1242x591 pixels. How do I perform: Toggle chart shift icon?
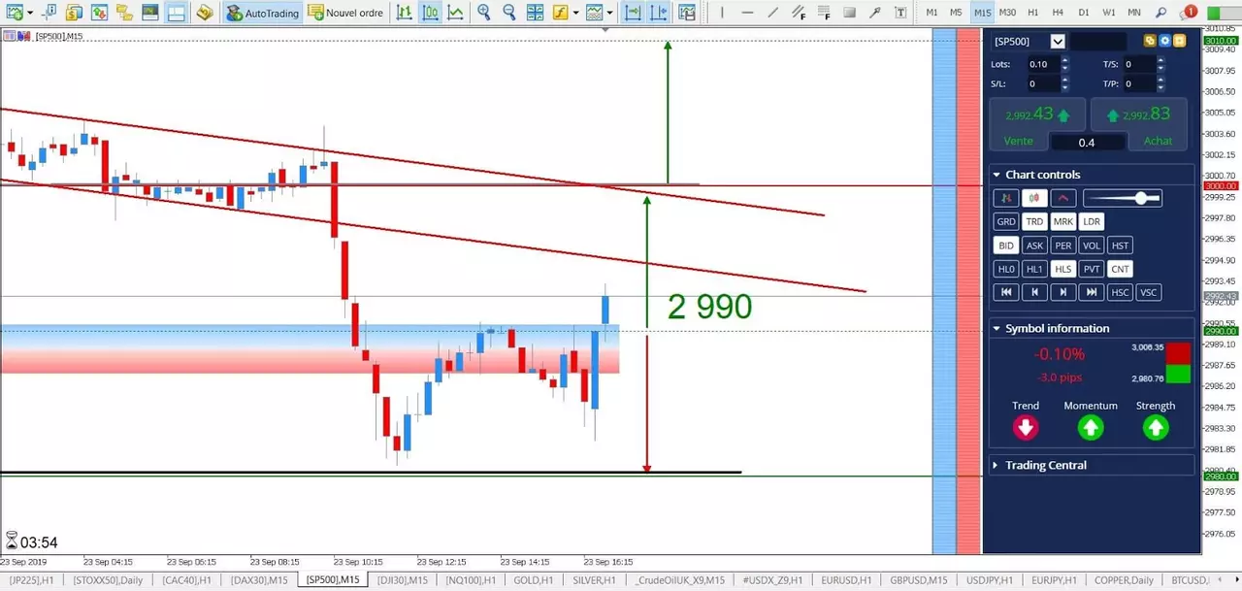point(658,13)
